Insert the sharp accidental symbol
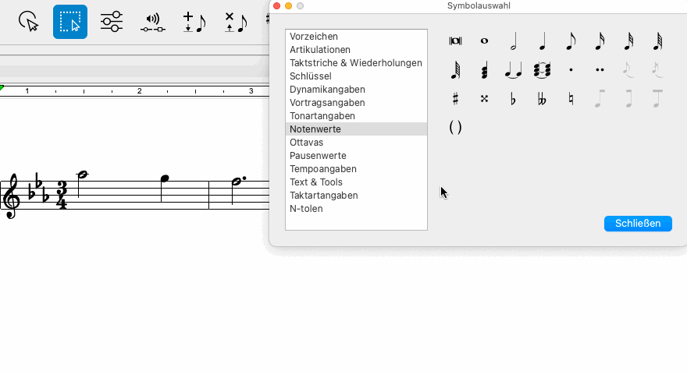Screen dimensions: 687x374 [455, 99]
